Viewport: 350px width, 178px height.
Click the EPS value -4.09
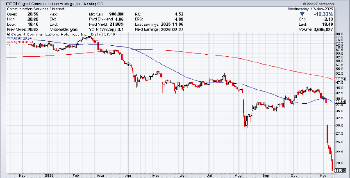tap(179, 19)
